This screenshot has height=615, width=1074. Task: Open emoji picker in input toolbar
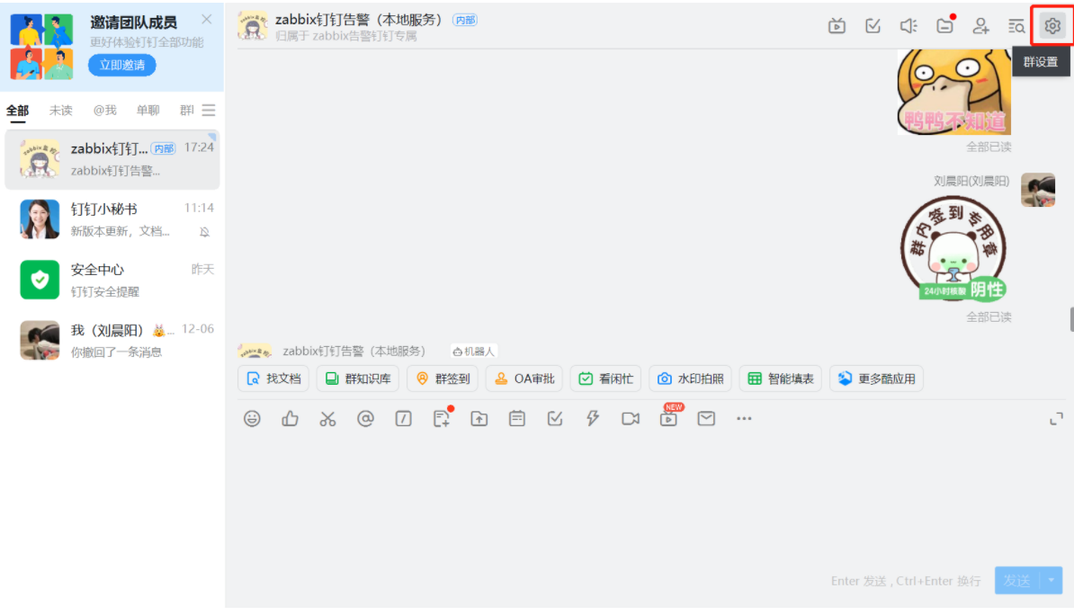coord(252,418)
